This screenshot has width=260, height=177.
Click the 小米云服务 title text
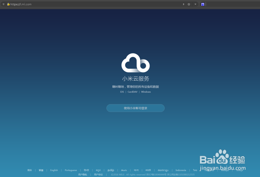point(136,79)
